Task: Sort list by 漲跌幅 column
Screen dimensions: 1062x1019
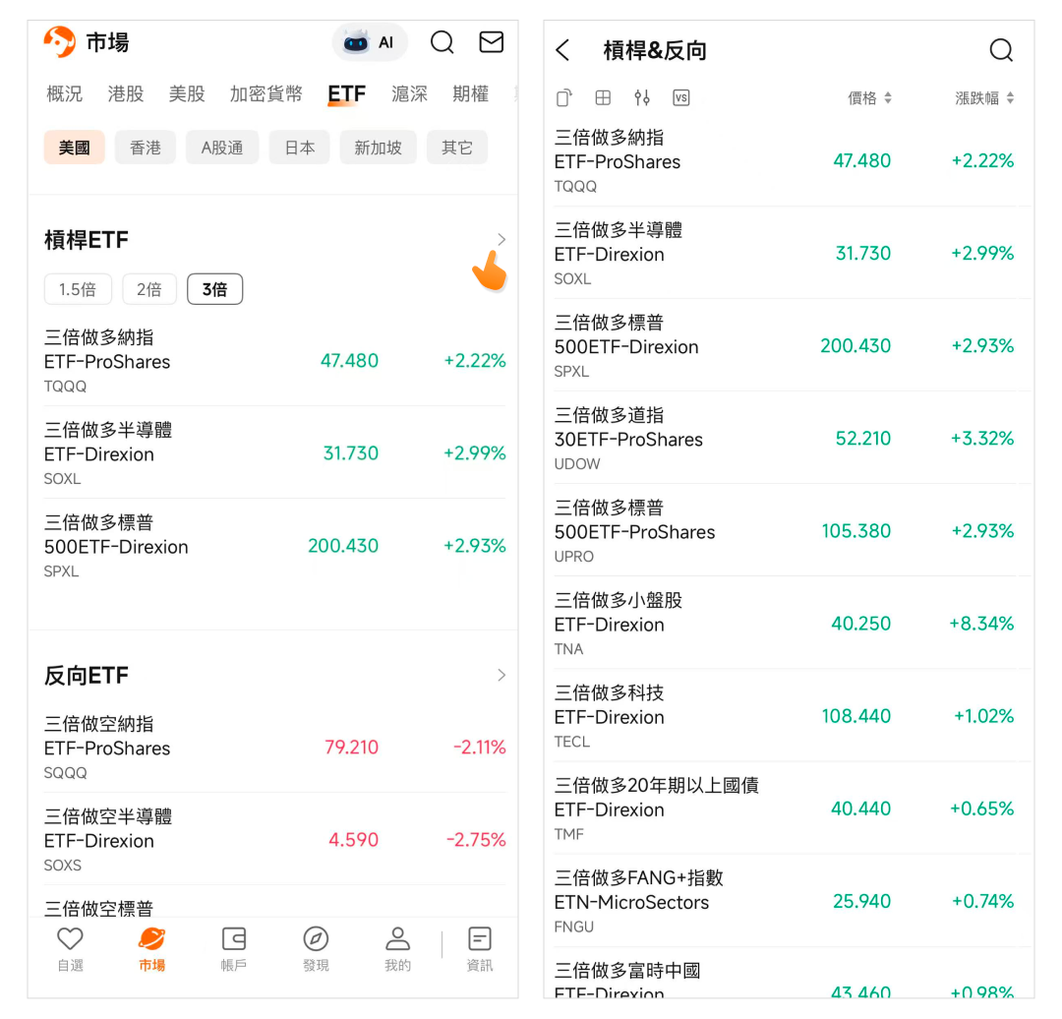Action: [x=983, y=98]
